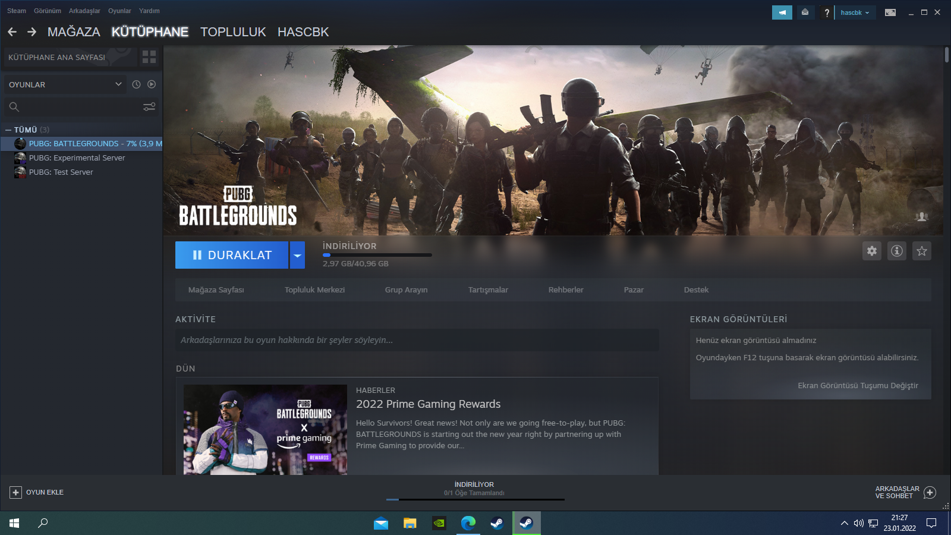Collapse the TÜMÜ games group
Viewport: 951px width, 535px height.
pyautogui.click(x=8, y=130)
